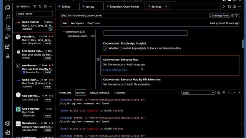Select the Code Runner extension by Jun Han
246x138 pixels.
point(34,25)
